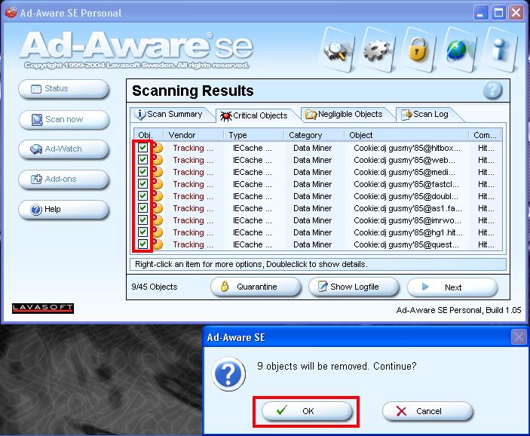This screenshot has width=530, height=436.
Task: Click the Scan now sidebar button
Action: tap(63, 119)
